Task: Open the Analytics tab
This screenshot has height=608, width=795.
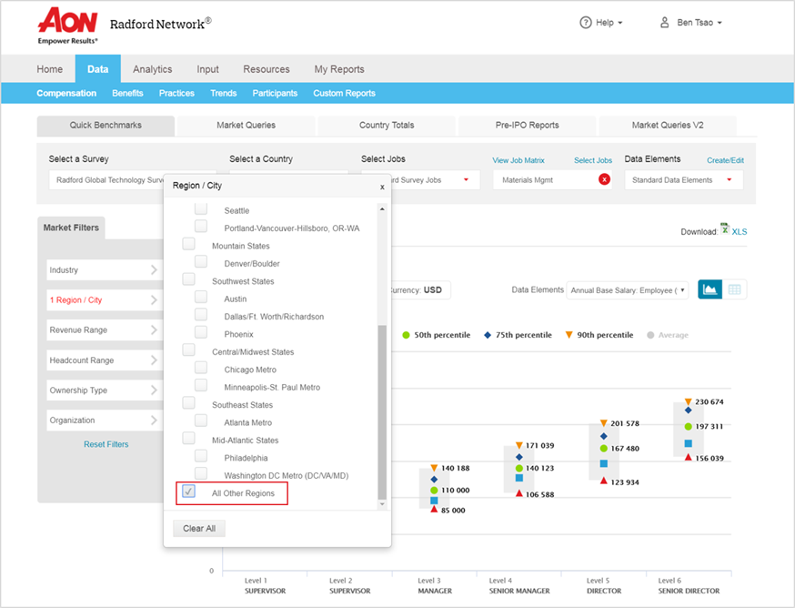Action: (x=152, y=69)
